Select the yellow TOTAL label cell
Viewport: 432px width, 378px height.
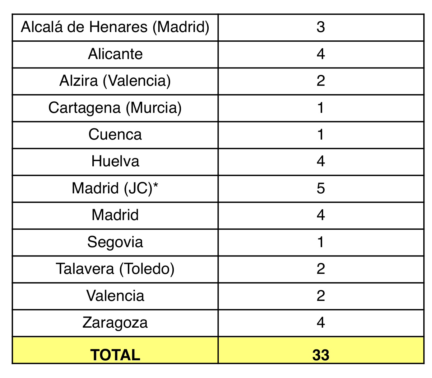point(115,350)
